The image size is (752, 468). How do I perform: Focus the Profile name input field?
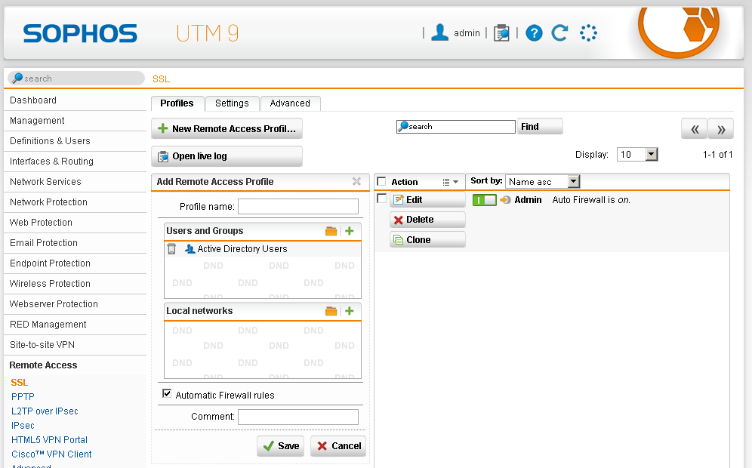pos(298,207)
